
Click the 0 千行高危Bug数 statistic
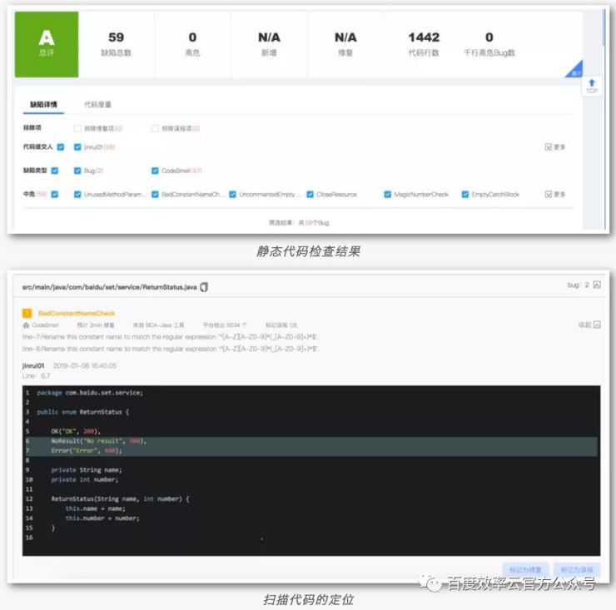[489, 44]
